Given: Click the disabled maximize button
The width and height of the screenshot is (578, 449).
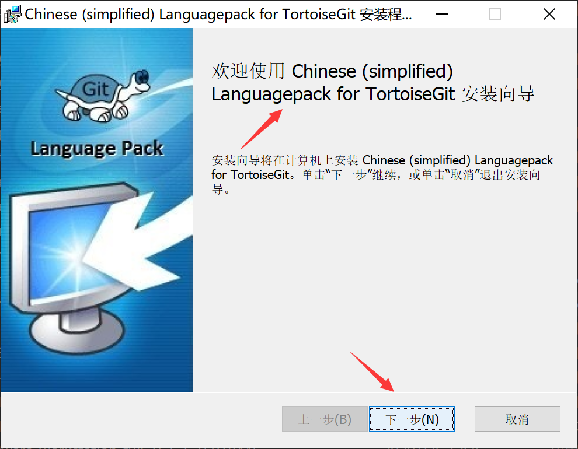Looking at the screenshot, I should [x=495, y=15].
